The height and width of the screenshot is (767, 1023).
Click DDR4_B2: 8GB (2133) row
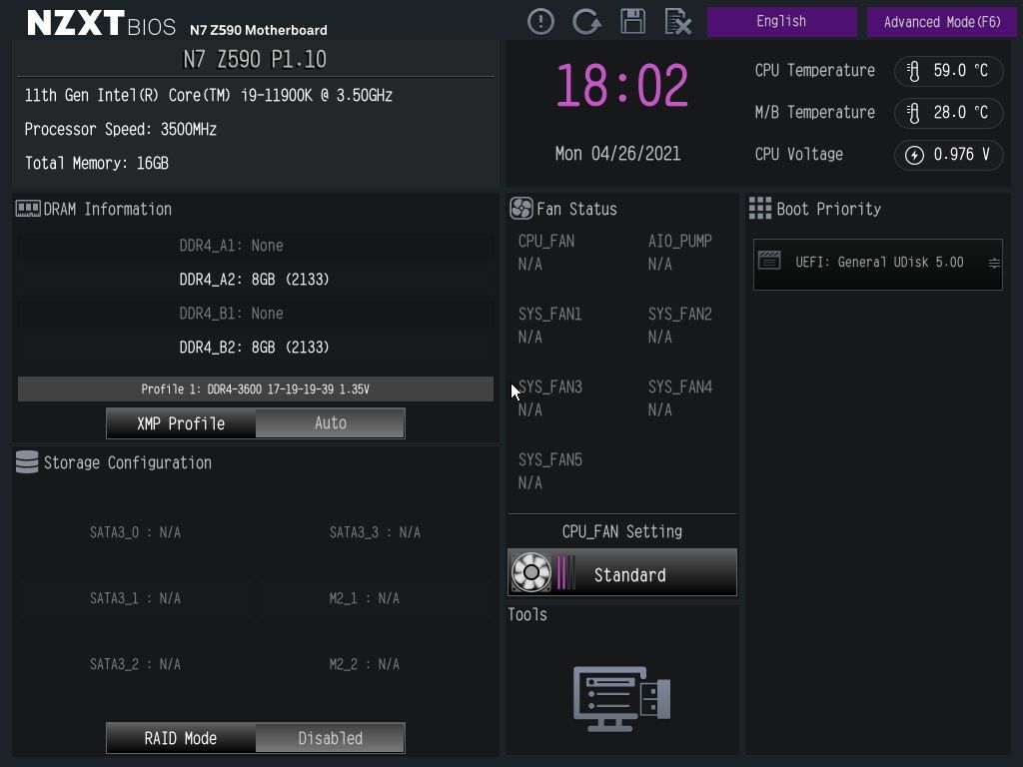(x=255, y=347)
